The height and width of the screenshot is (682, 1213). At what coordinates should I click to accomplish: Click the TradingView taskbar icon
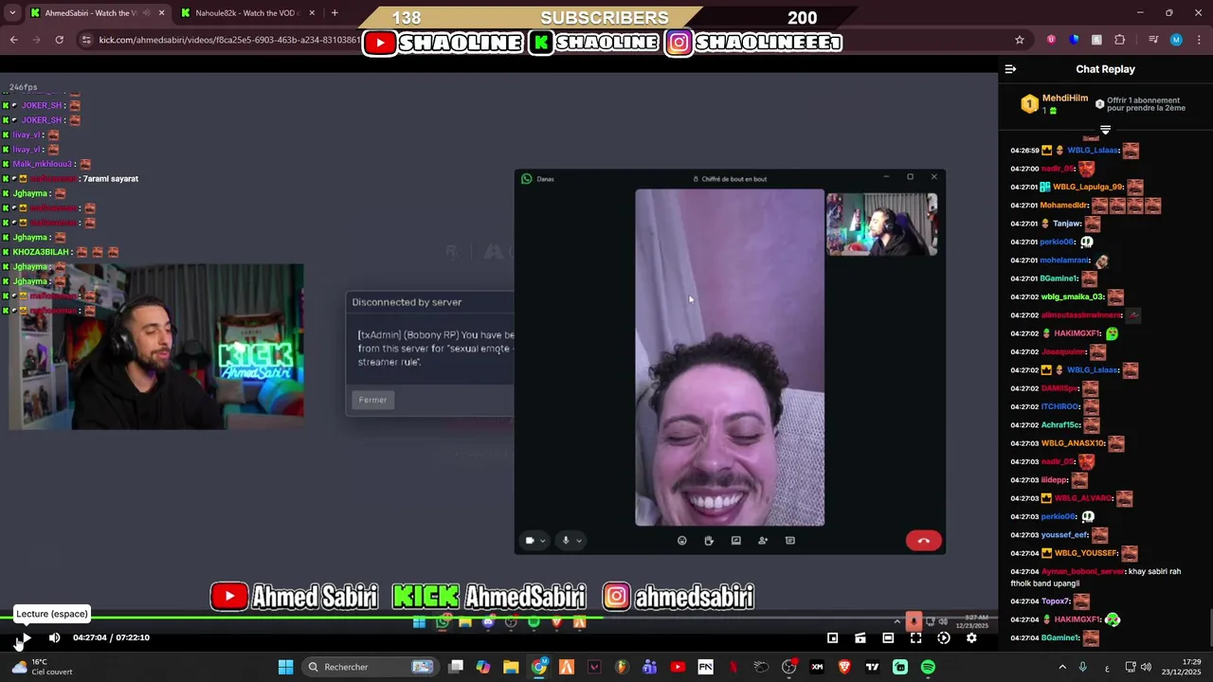click(x=872, y=667)
